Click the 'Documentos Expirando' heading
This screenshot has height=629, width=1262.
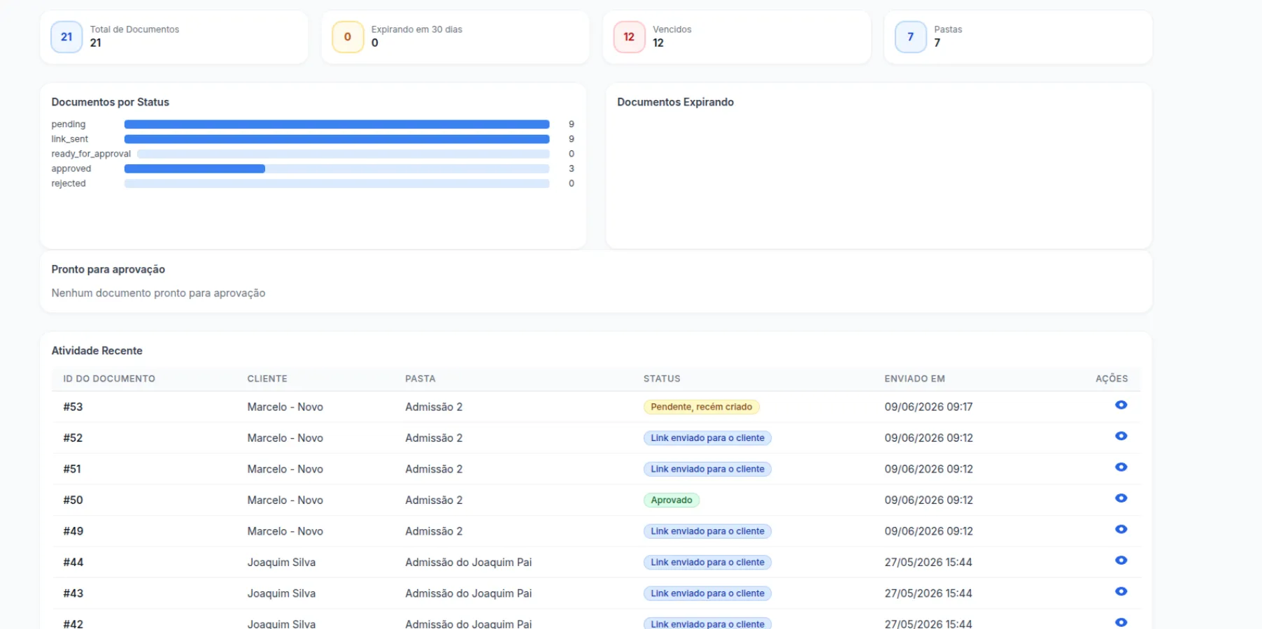click(x=675, y=102)
